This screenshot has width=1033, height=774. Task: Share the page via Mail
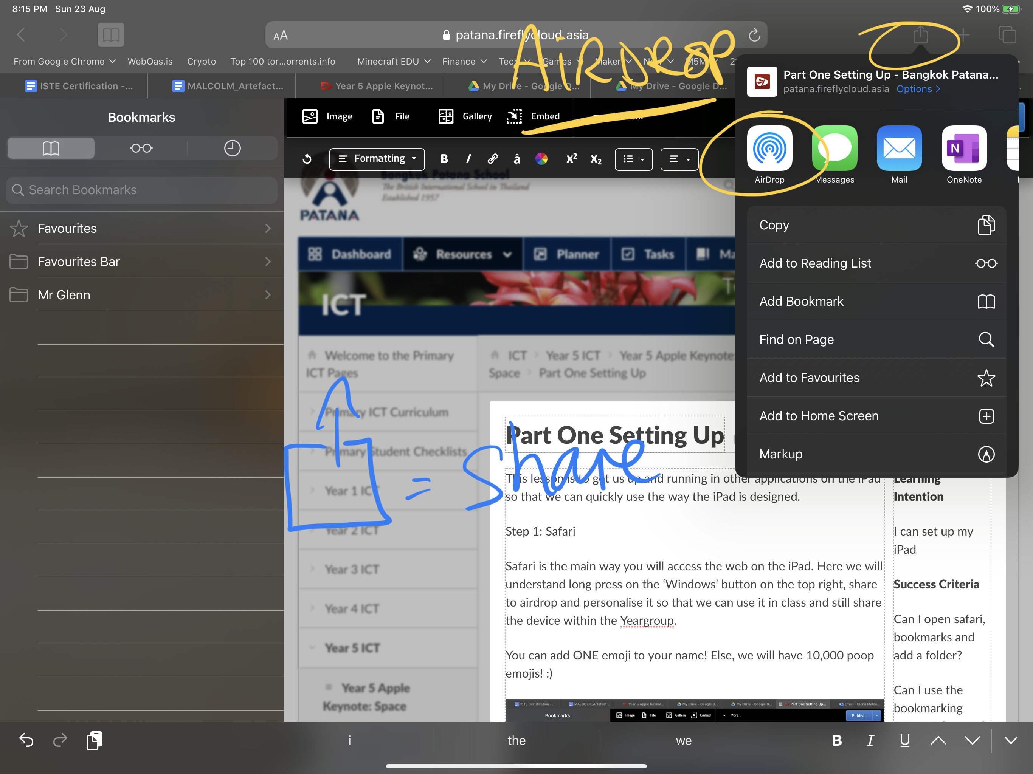899,148
